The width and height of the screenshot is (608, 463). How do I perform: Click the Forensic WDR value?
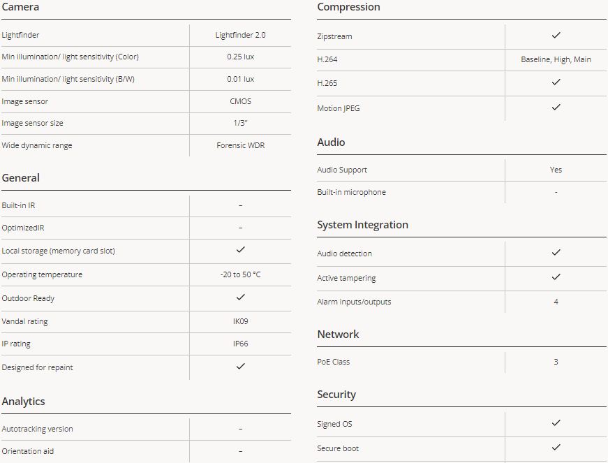240,145
